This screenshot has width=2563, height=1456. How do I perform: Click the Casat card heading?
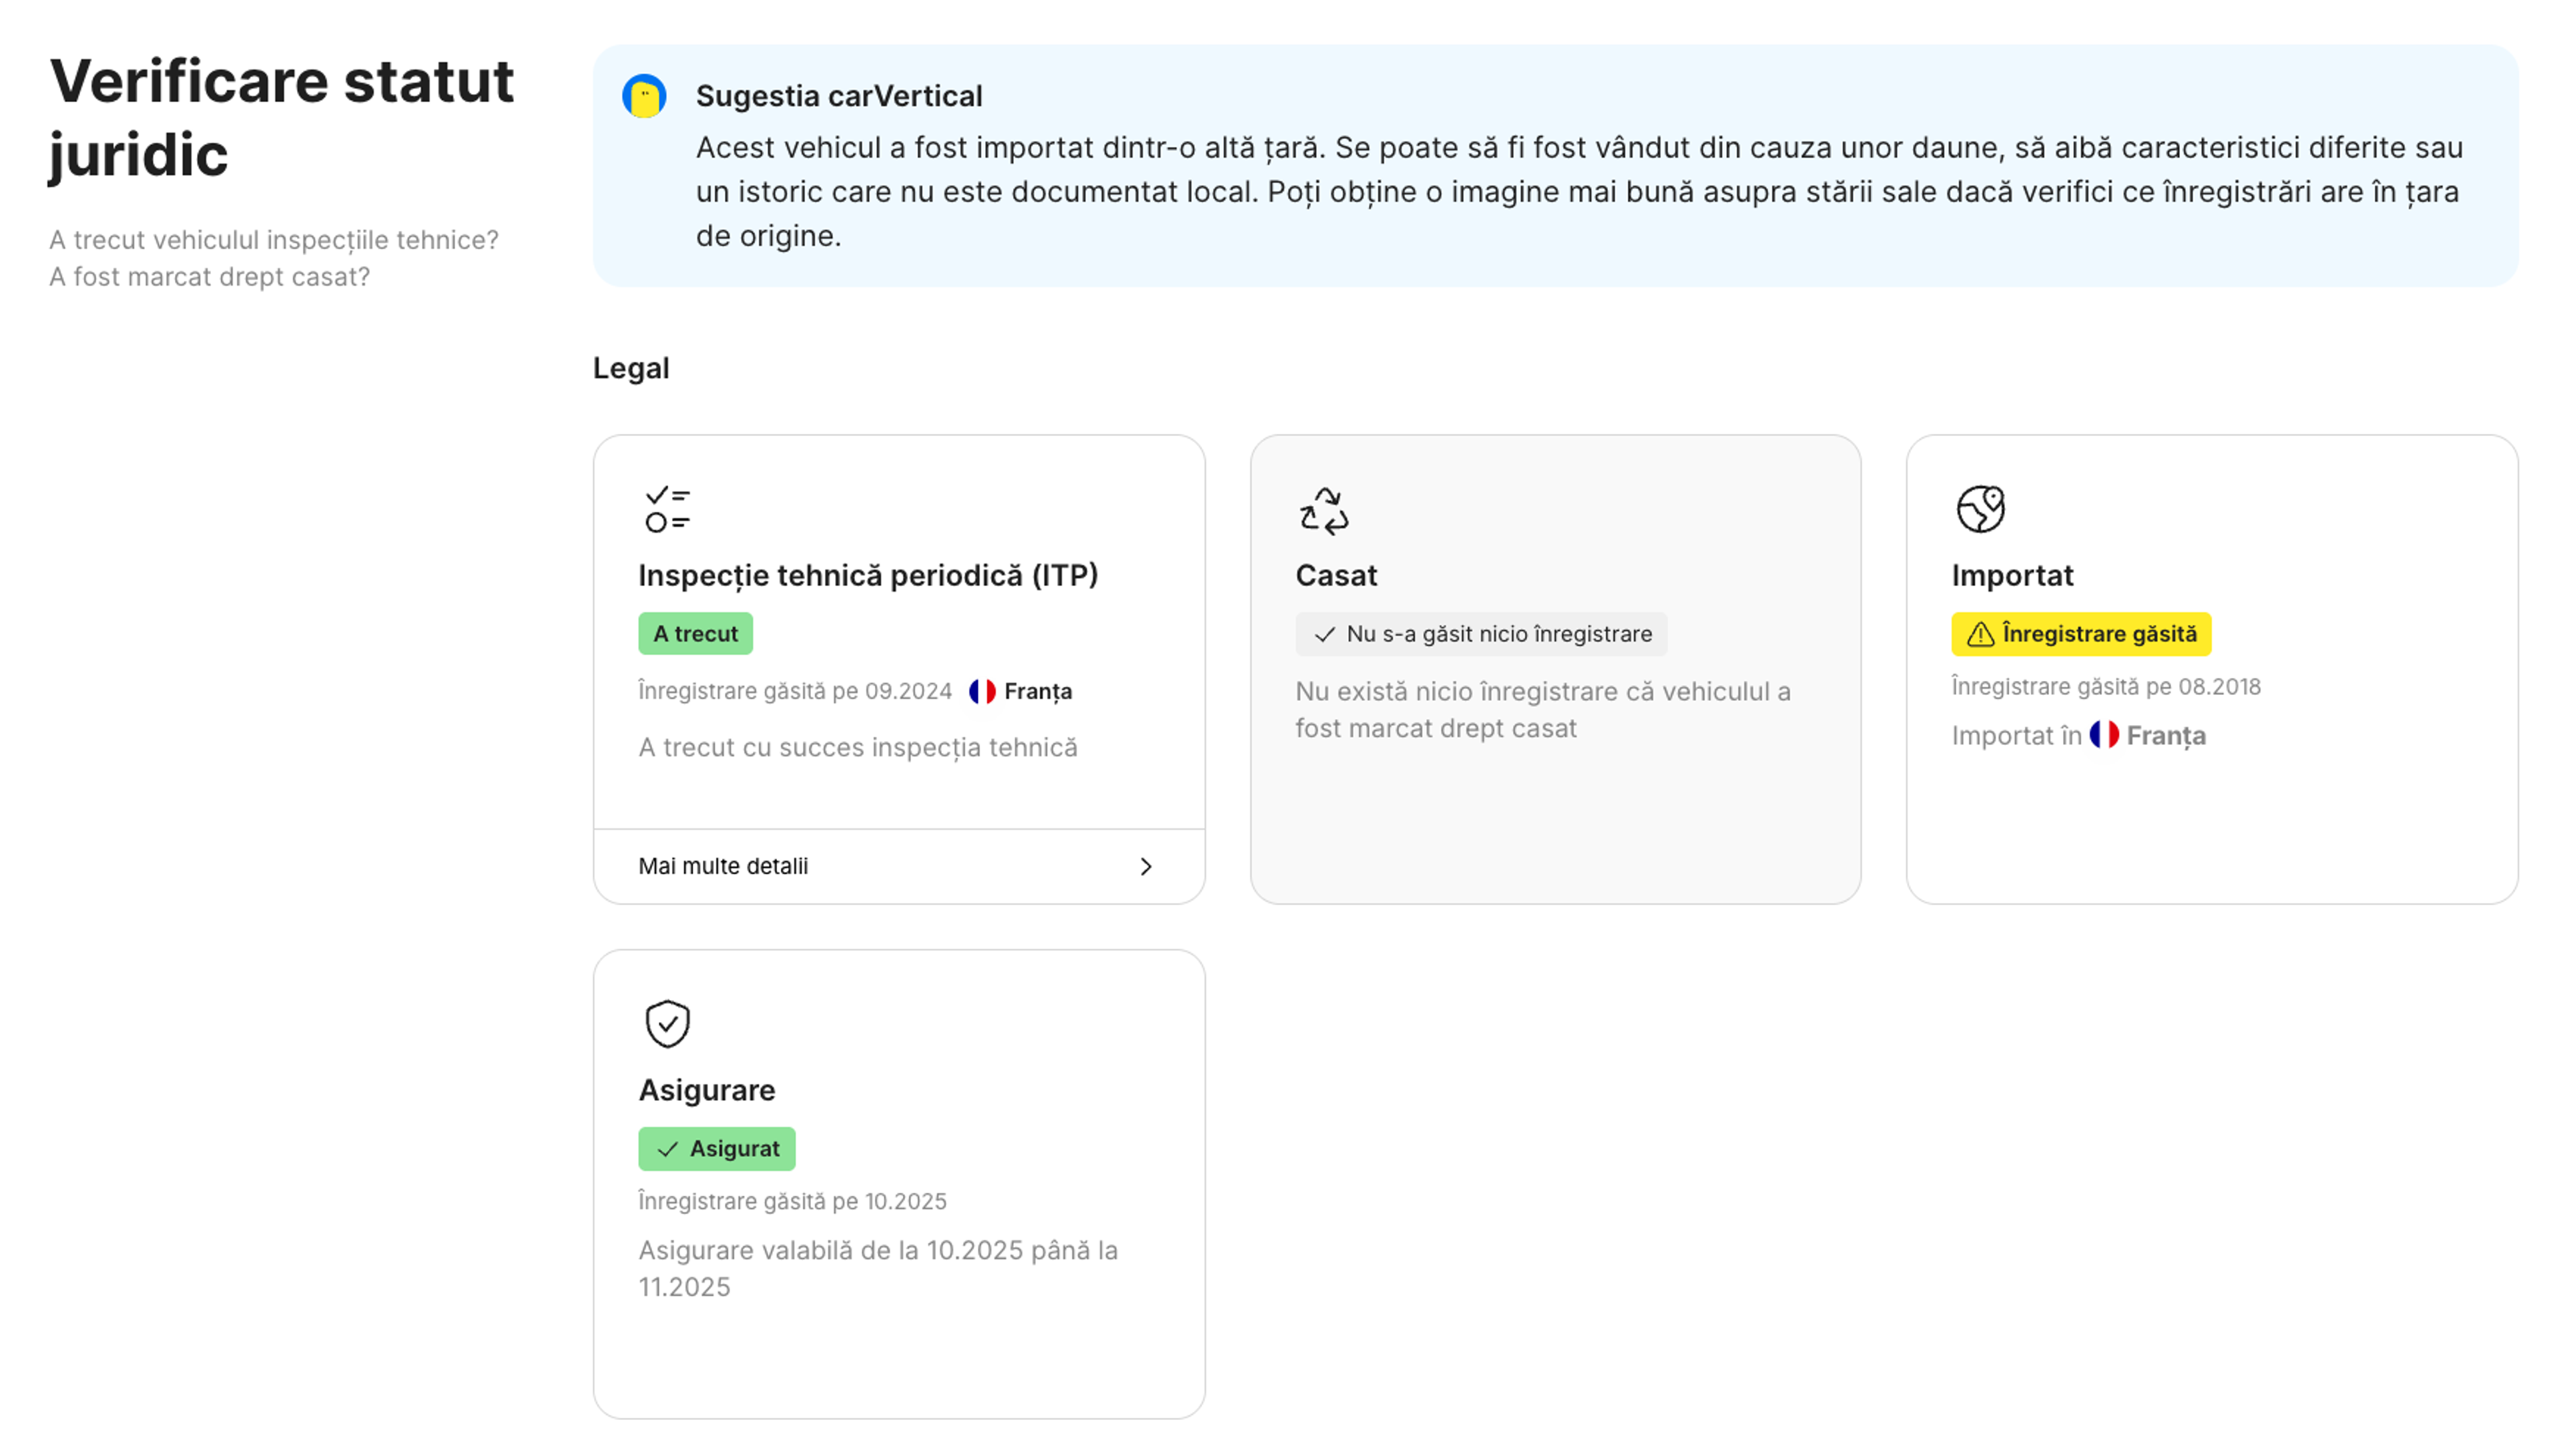1336,575
